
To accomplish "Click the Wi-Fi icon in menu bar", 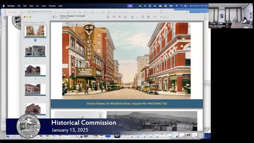I will (x=177, y=6).
